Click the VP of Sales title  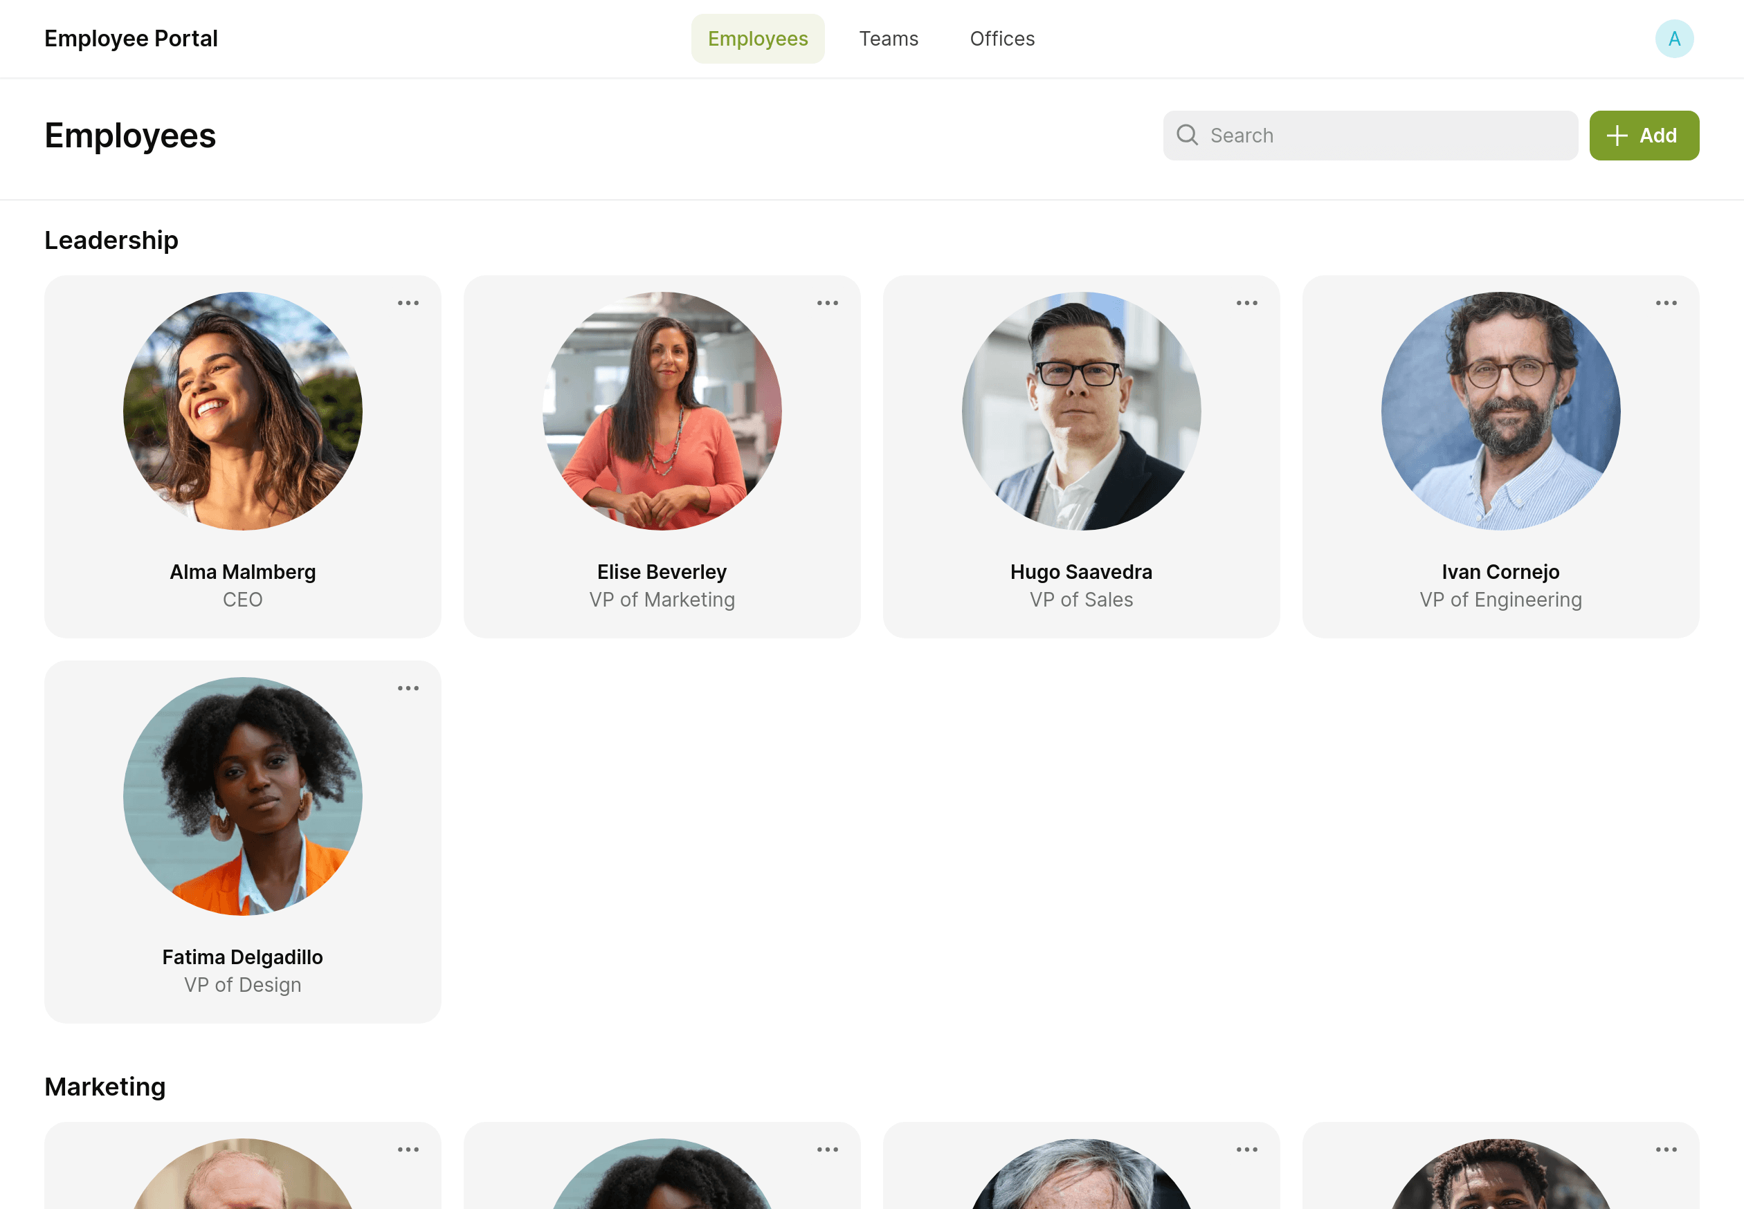coord(1081,599)
